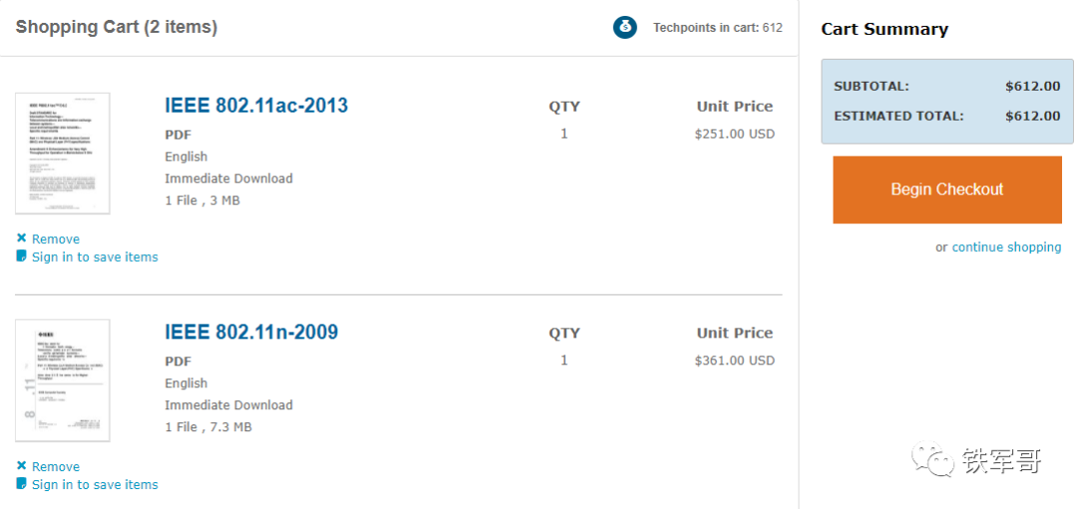
Task: Click the Techpoints money bag icon
Action: coord(624,27)
